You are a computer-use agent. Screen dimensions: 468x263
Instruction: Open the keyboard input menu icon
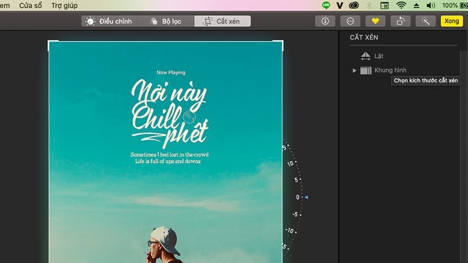pos(384,5)
